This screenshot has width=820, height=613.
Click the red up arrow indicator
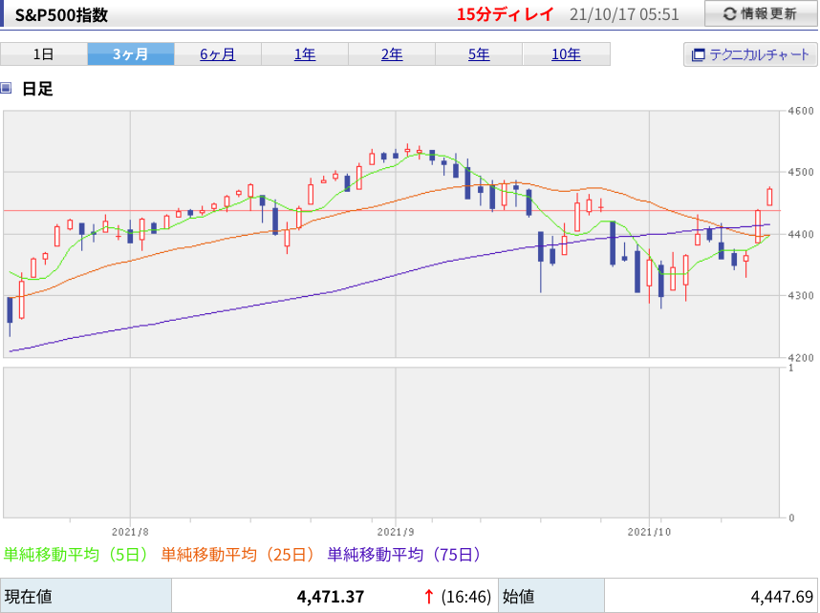[x=429, y=596]
